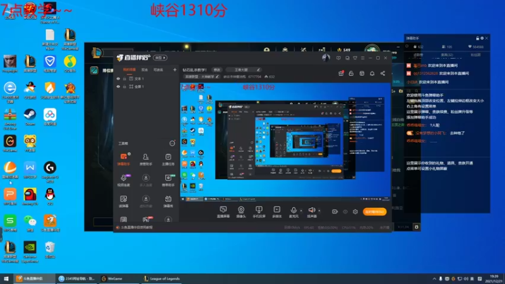Add a new scene with plus button

click(x=175, y=69)
